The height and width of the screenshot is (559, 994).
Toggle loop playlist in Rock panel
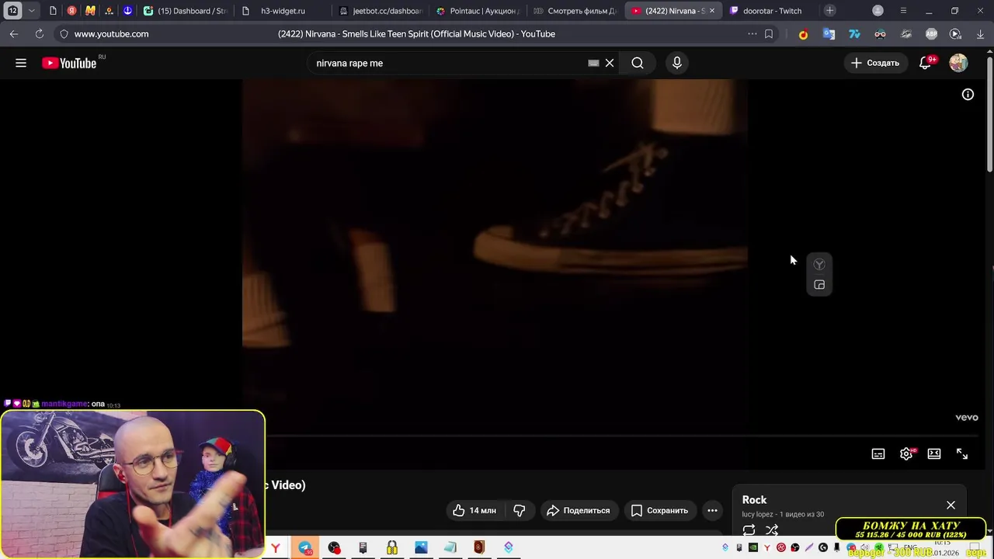click(x=749, y=530)
